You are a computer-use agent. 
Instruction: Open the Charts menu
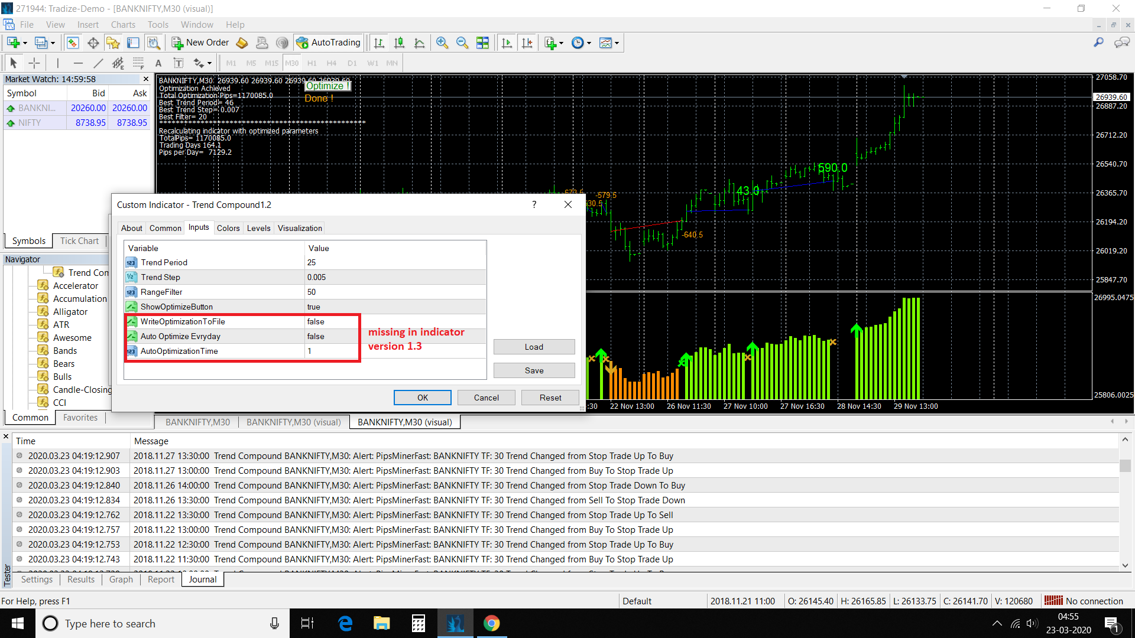tap(123, 25)
